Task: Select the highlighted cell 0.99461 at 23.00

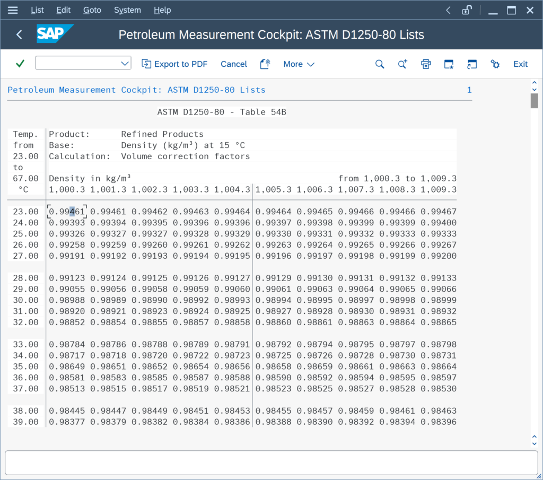Action: (67, 212)
